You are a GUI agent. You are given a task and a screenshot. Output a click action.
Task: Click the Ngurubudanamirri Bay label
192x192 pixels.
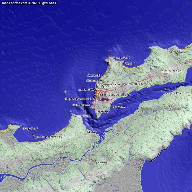48,137
